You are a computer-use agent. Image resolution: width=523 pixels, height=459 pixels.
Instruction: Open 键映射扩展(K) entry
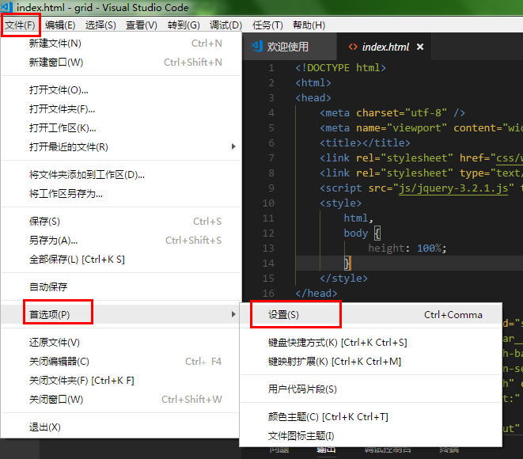click(371, 362)
